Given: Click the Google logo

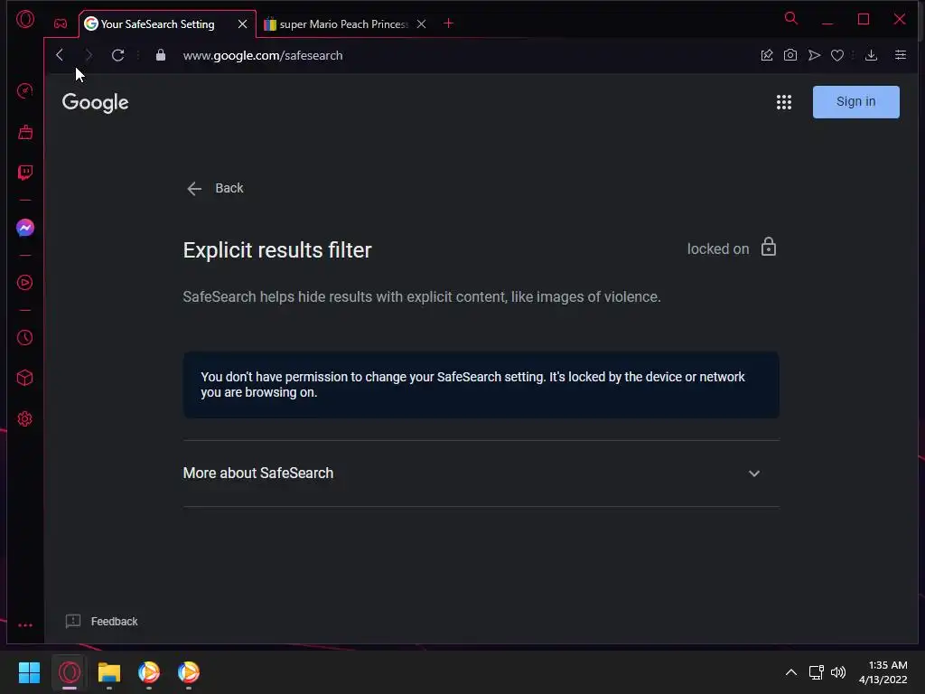Looking at the screenshot, I should coord(96,103).
